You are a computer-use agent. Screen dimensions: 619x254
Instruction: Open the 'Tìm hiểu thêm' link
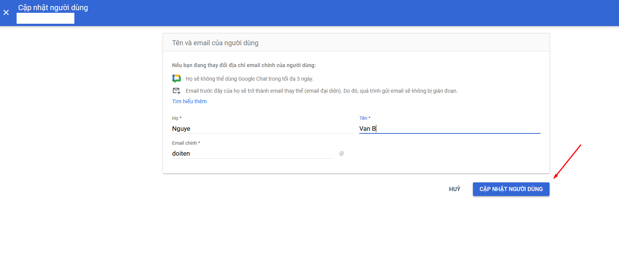pos(189,101)
